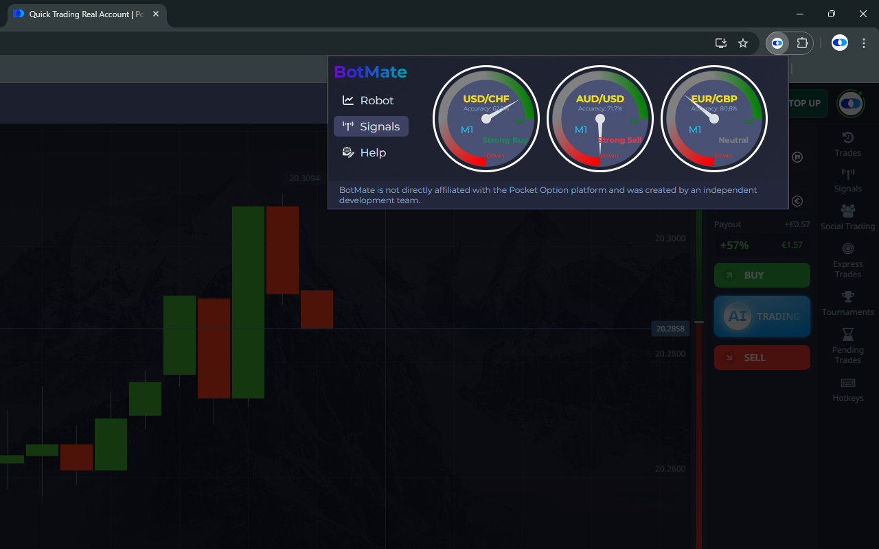The image size is (879, 549).
Task: Open Tournaments in the sidebar
Action: 848,303
